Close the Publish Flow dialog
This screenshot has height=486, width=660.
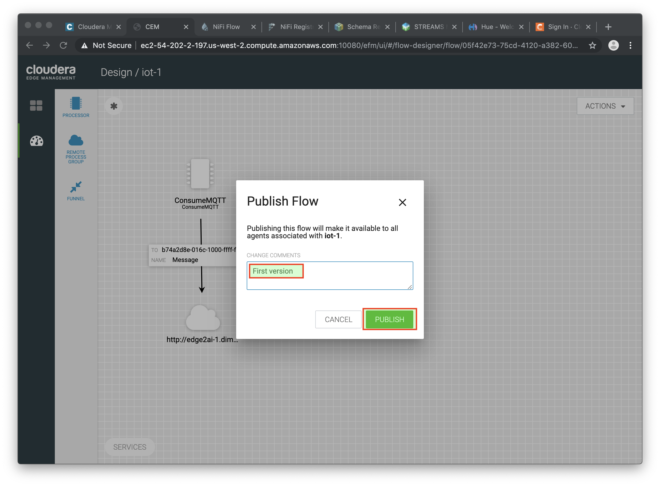pyautogui.click(x=403, y=202)
